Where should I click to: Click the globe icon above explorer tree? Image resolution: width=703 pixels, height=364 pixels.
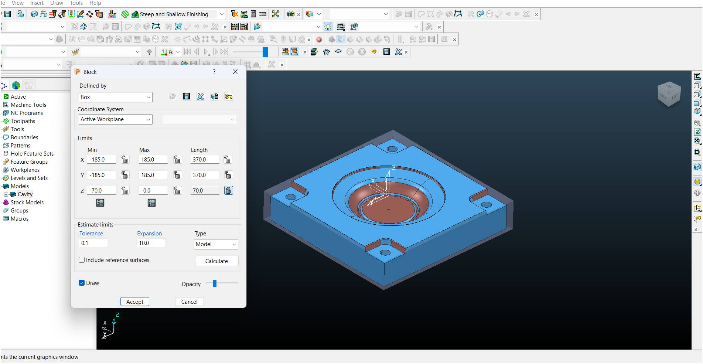coord(16,85)
